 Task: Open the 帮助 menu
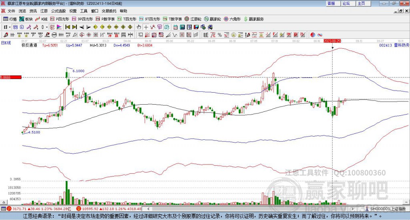pyautogui.click(x=123, y=11)
